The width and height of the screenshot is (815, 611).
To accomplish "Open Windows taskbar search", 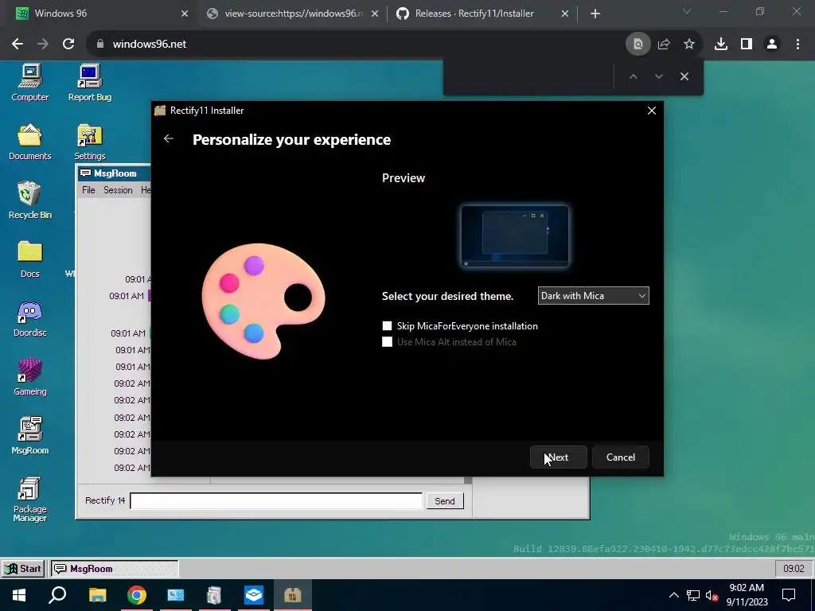I will (57, 595).
